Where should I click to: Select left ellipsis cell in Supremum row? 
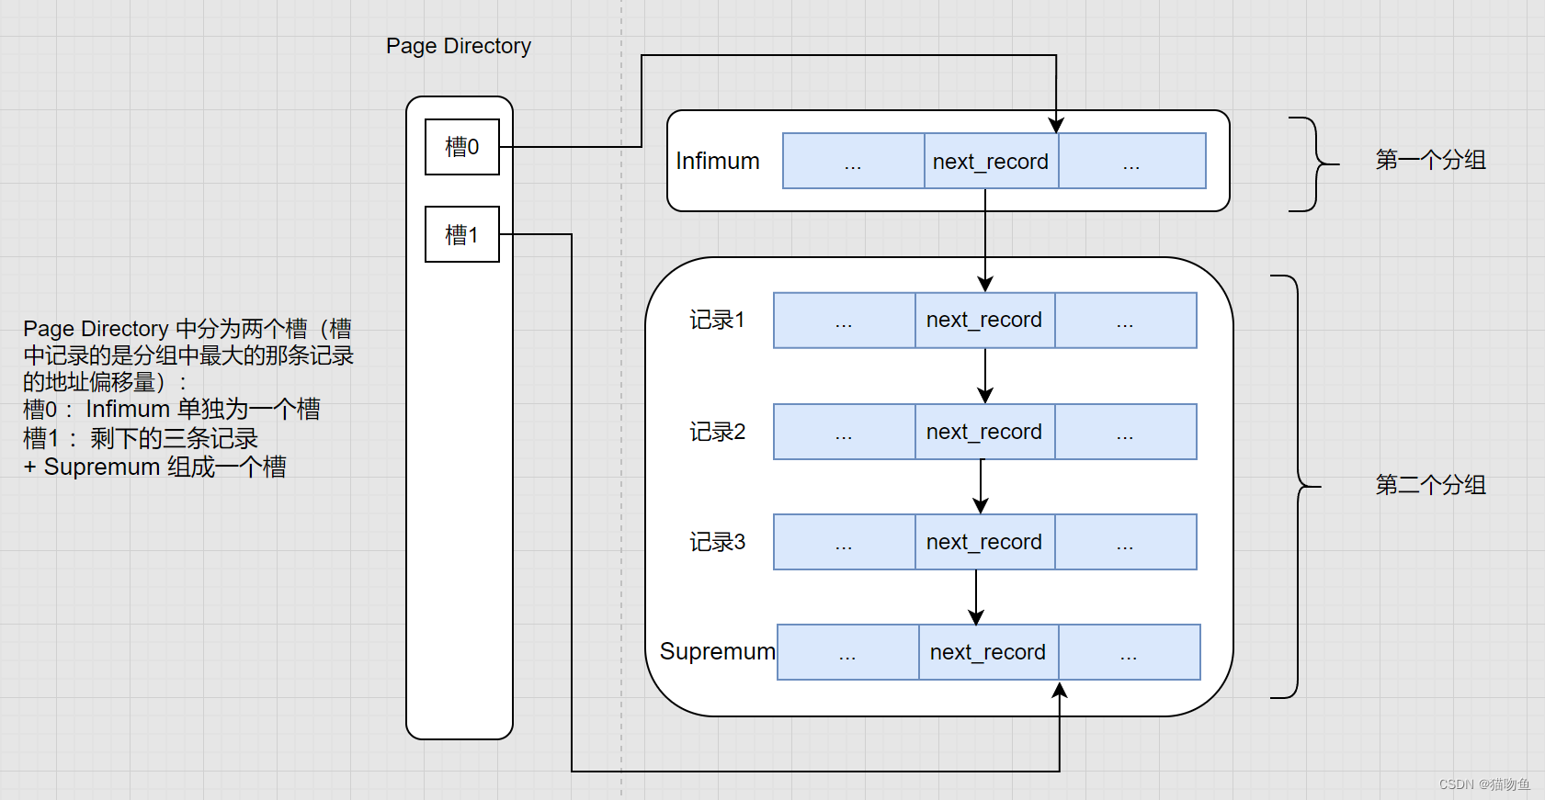tap(848, 652)
